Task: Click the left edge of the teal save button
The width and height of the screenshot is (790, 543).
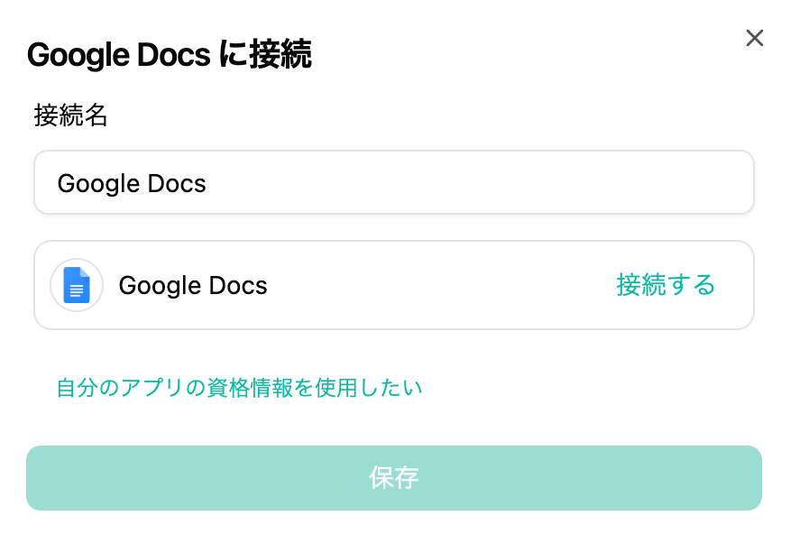Action: pyautogui.click(x=38, y=478)
